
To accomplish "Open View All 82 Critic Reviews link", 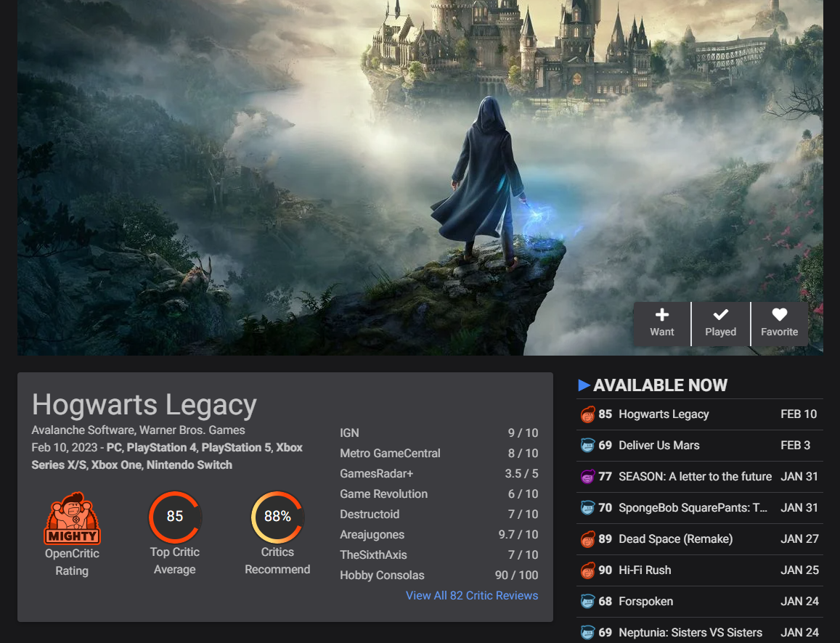I will pyautogui.click(x=472, y=595).
